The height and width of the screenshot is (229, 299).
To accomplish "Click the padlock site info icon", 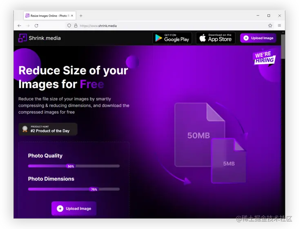I will (x=76, y=26).
